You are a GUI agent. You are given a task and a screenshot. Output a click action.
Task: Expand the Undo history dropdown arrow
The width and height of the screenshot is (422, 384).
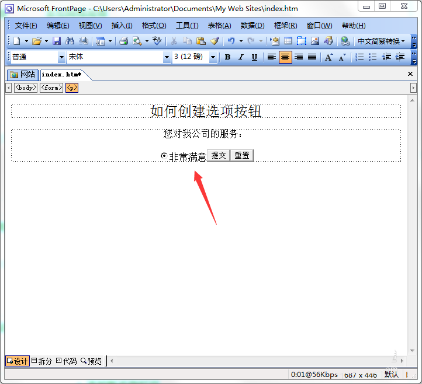(241, 41)
